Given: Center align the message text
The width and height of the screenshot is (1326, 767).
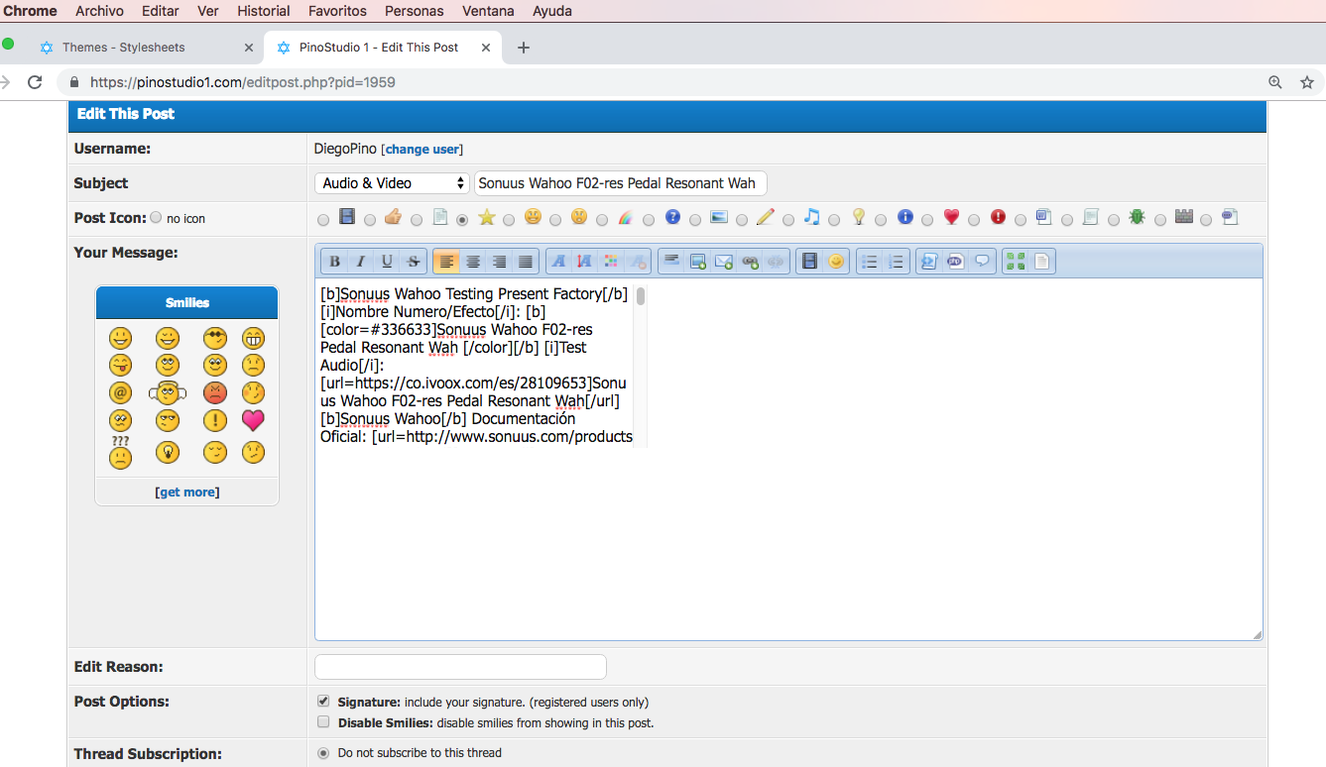Looking at the screenshot, I should [473, 262].
